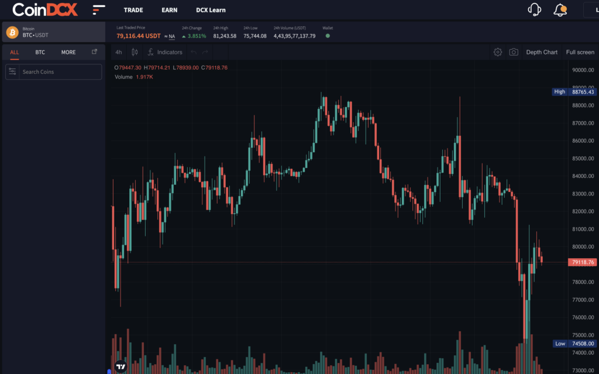
Task: Switch to the BTC tab
Action: coord(40,52)
